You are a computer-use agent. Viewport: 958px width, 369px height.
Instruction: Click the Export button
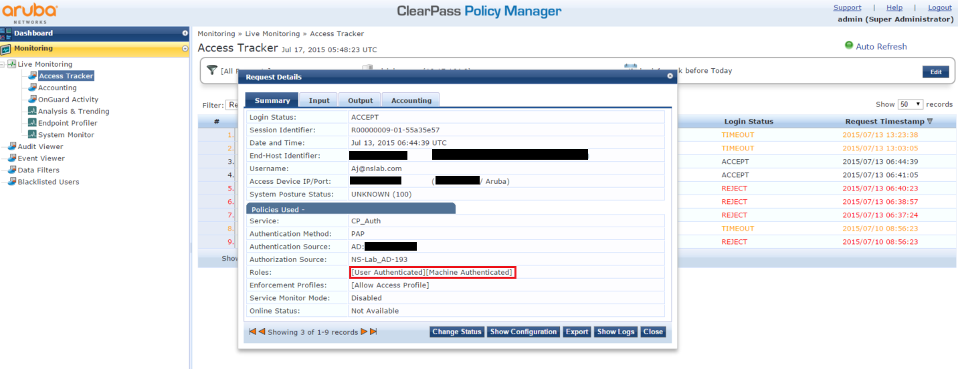click(x=577, y=332)
